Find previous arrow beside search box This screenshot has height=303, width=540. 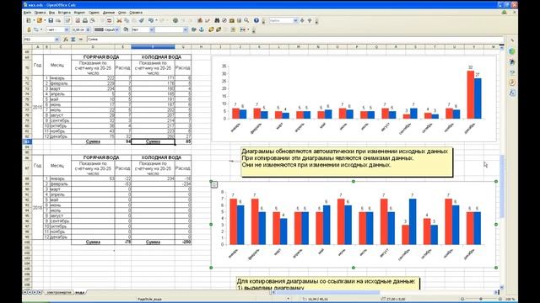click(x=310, y=20)
